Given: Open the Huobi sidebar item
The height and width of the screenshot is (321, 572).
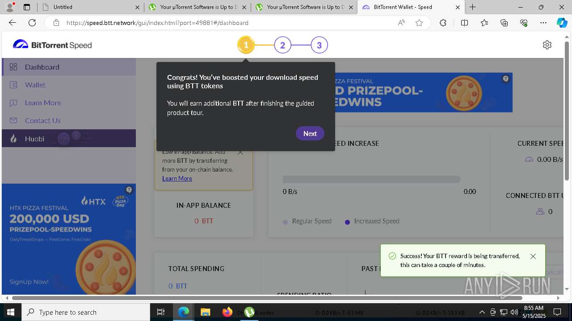Looking at the screenshot, I should coord(69,138).
